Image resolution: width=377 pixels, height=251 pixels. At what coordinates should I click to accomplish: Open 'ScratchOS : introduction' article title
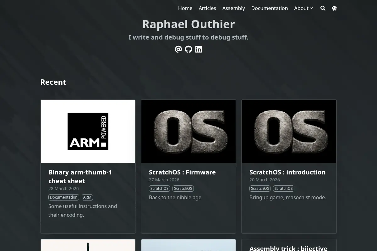287,172
